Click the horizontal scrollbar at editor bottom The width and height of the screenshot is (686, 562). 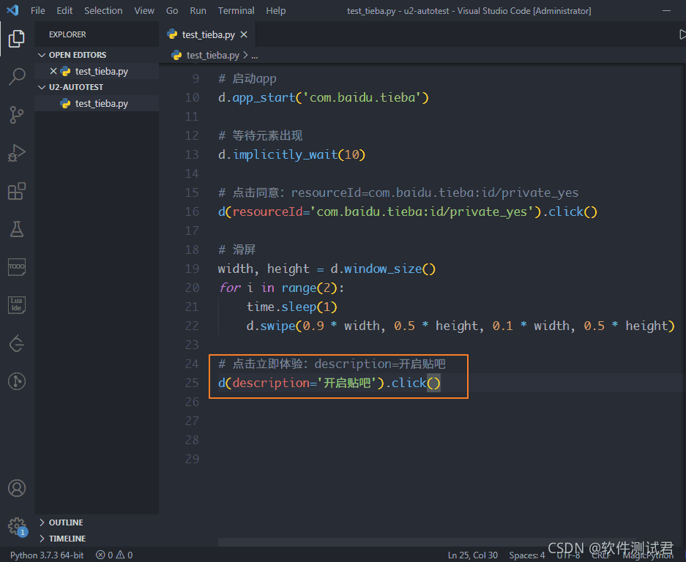[403, 542]
